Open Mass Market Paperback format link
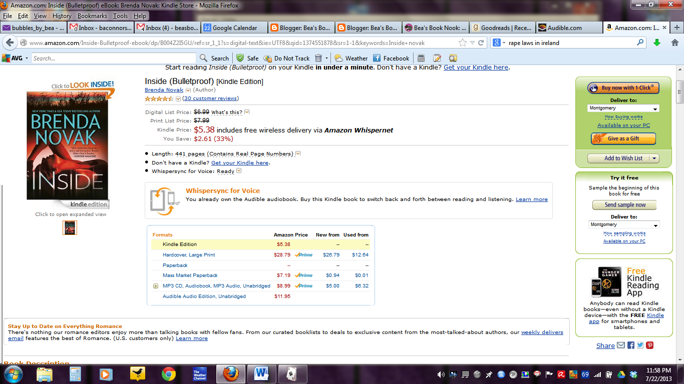 190,275
